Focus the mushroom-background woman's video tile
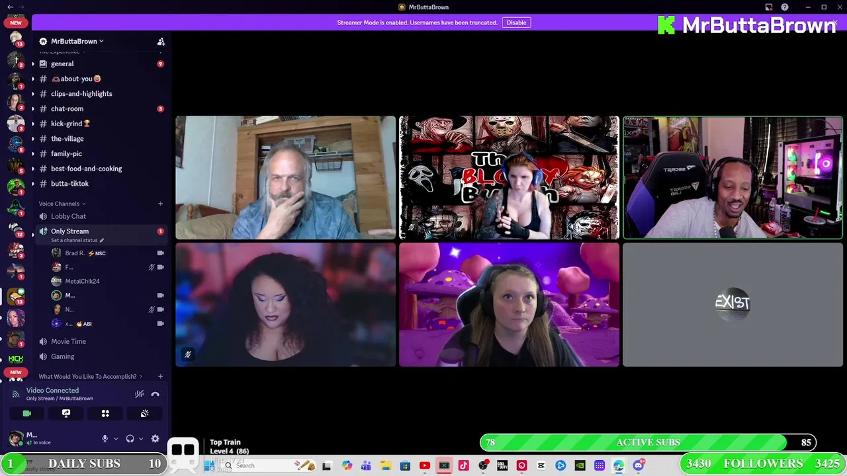 click(509, 305)
